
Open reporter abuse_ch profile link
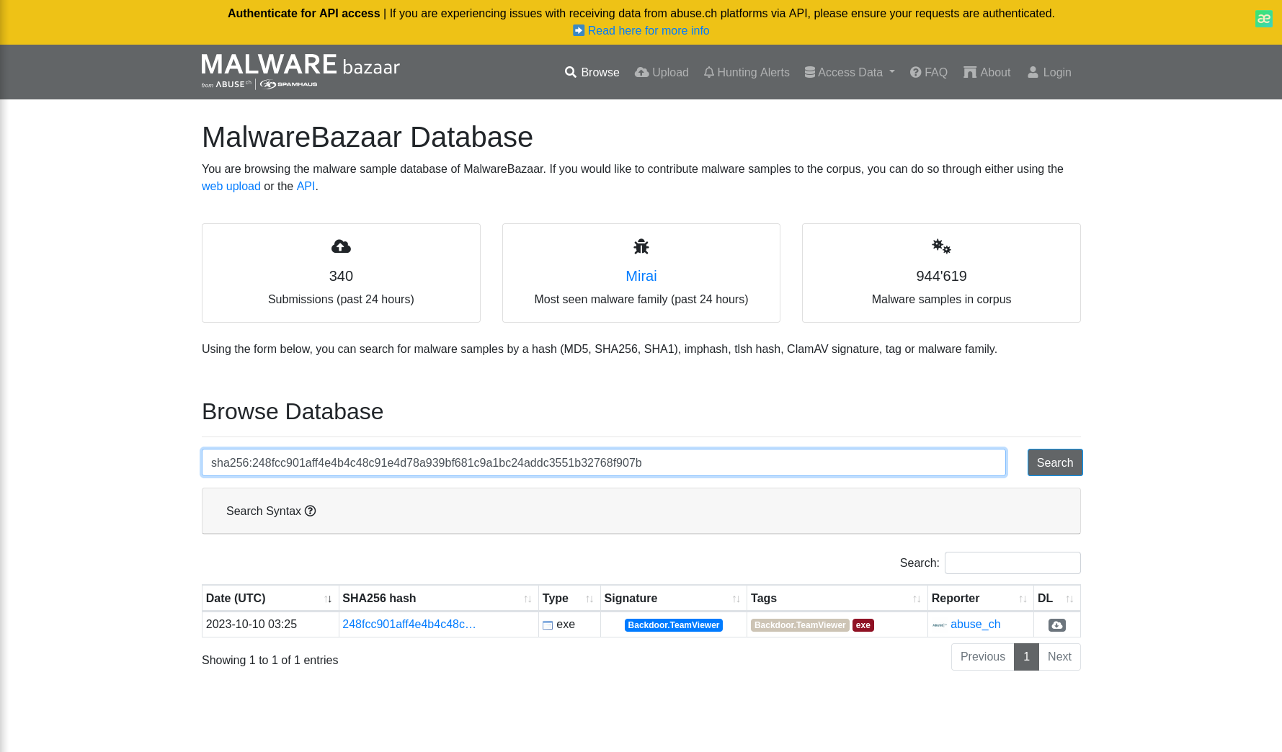pyautogui.click(x=976, y=625)
